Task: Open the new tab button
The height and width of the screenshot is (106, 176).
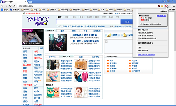Action: 30,2
